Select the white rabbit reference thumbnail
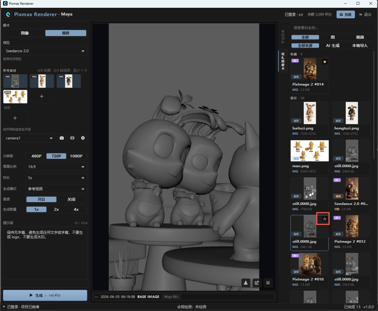The width and height of the screenshot is (378, 311). (x=42, y=81)
